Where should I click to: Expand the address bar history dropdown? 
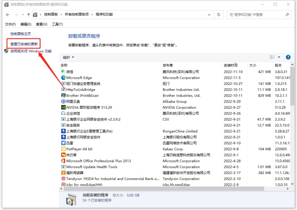pos(209,15)
